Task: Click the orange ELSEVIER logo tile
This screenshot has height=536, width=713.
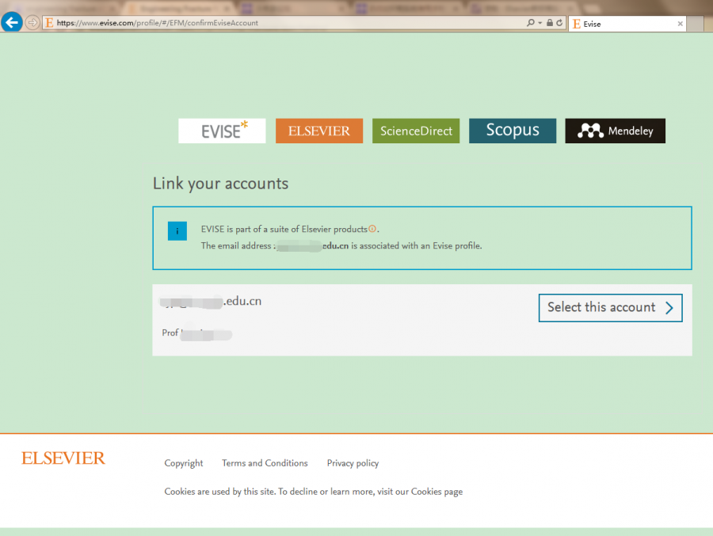Action: click(x=319, y=131)
